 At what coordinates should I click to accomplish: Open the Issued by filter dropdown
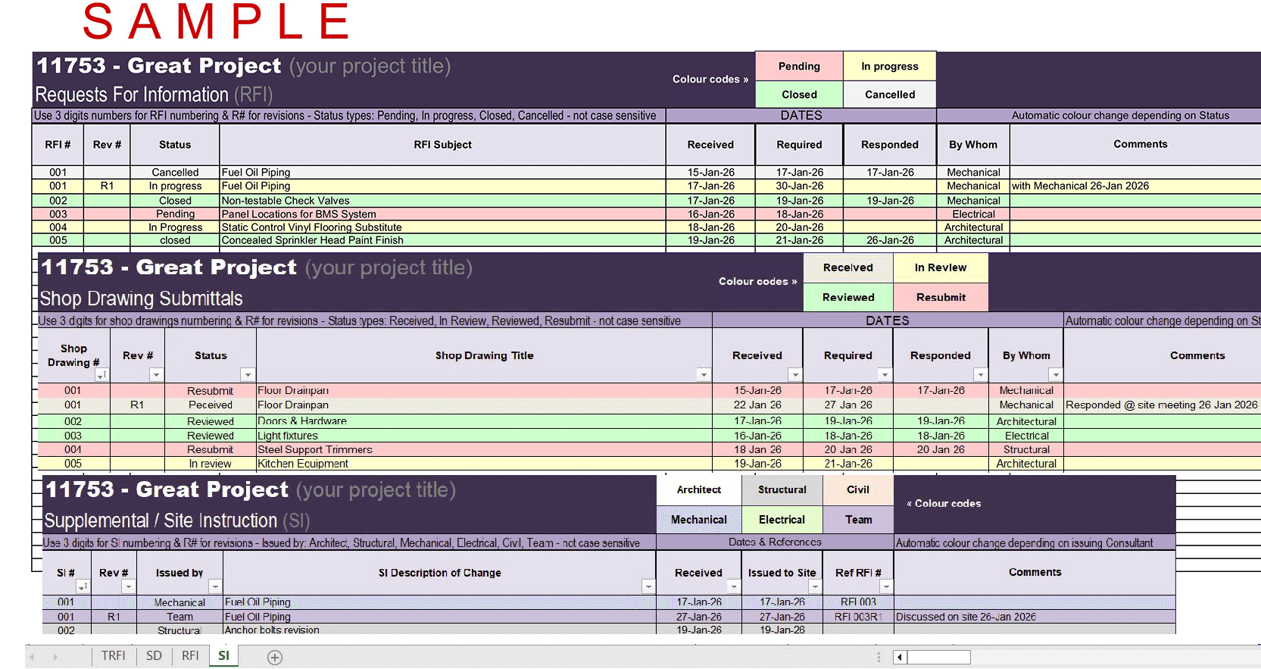click(x=215, y=586)
